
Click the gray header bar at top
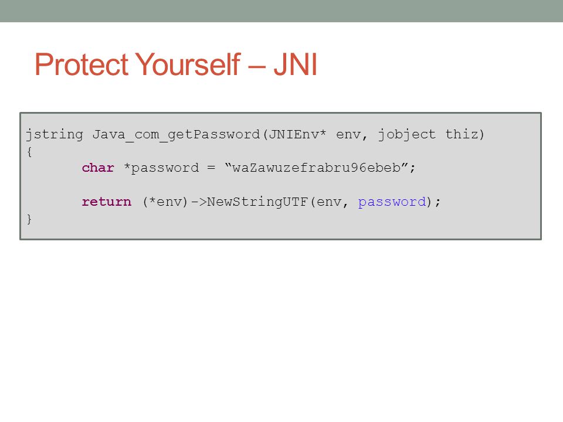281,11
